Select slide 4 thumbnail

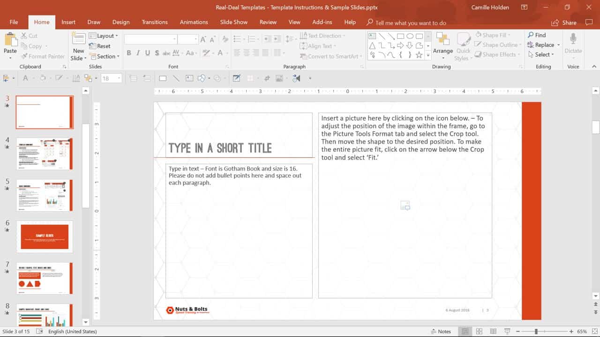tap(45, 154)
